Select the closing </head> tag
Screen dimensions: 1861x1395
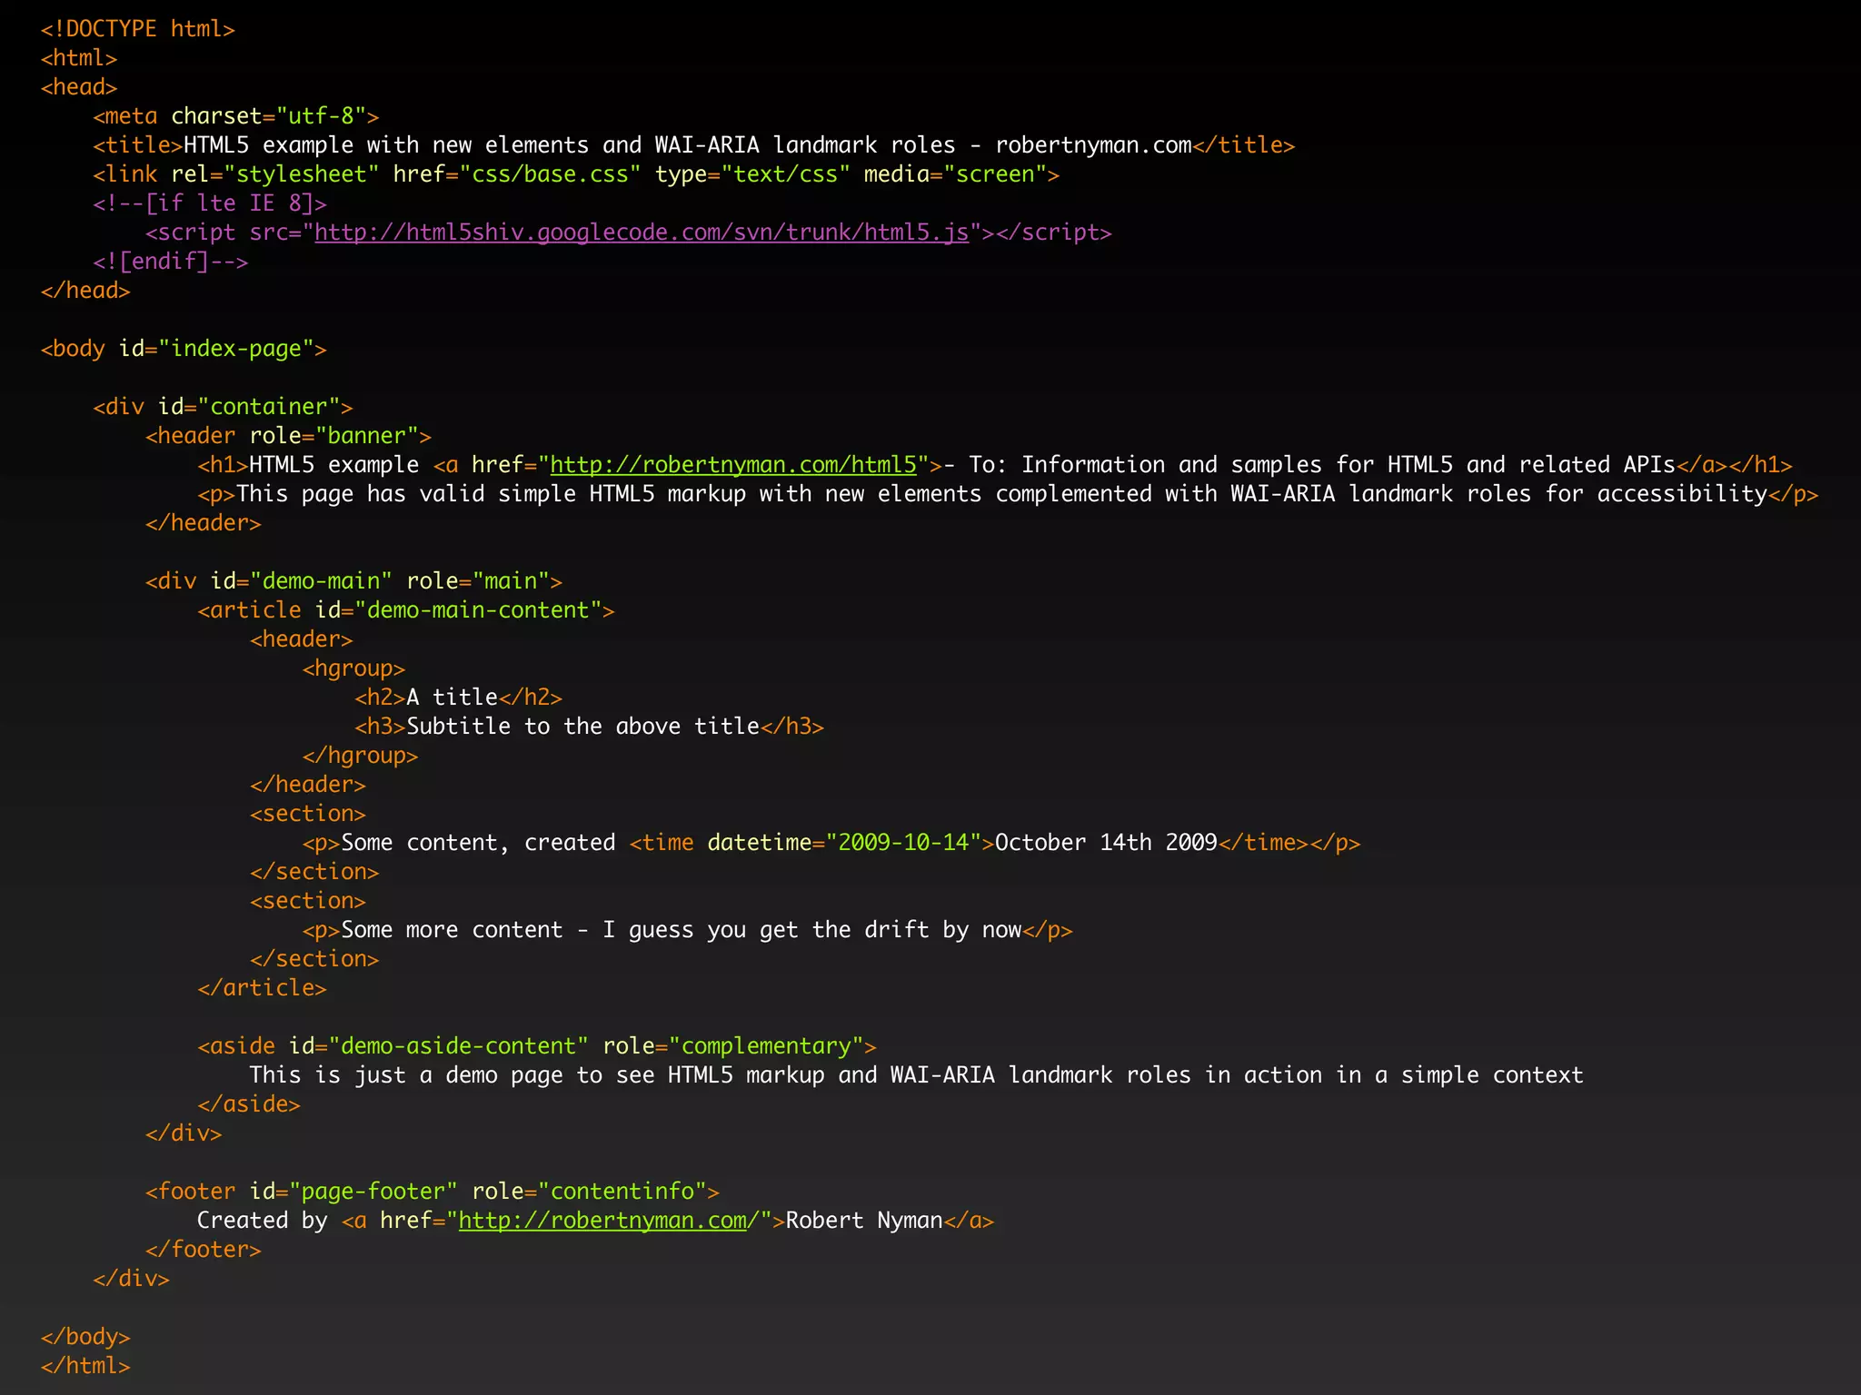pyautogui.click(x=85, y=291)
